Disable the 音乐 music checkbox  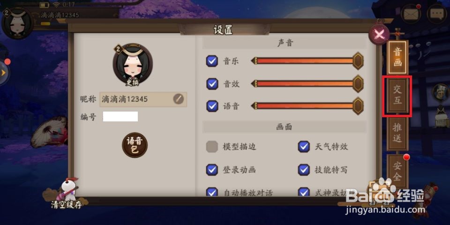pos(212,61)
